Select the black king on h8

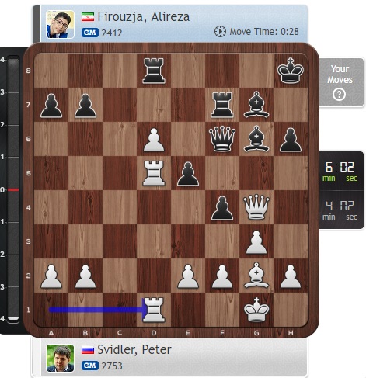[291, 71]
